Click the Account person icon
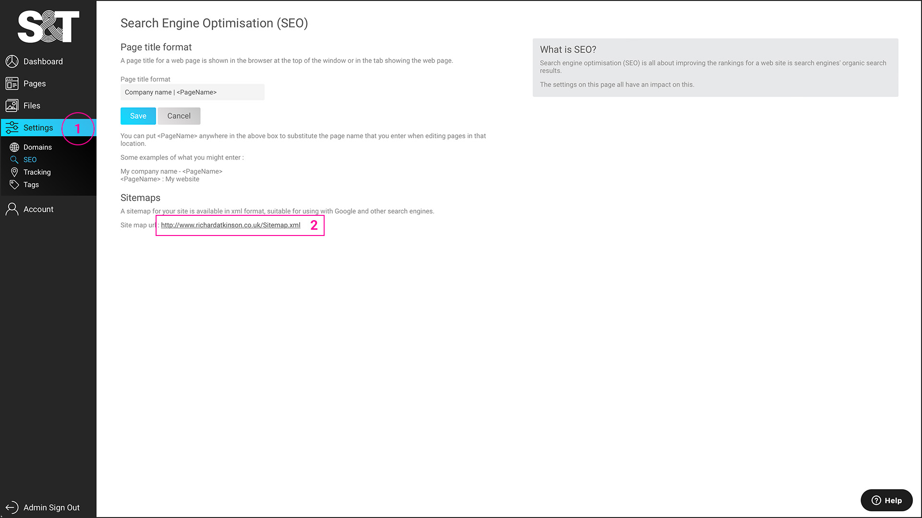The width and height of the screenshot is (922, 518). [12, 209]
